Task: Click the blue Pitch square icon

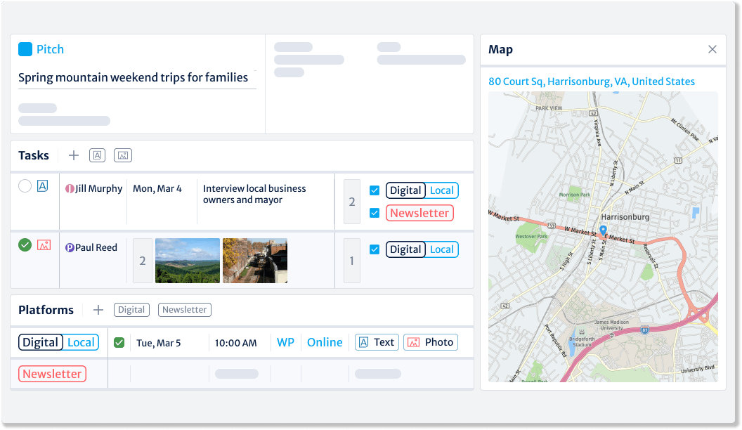Action: (x=25, y=49)
